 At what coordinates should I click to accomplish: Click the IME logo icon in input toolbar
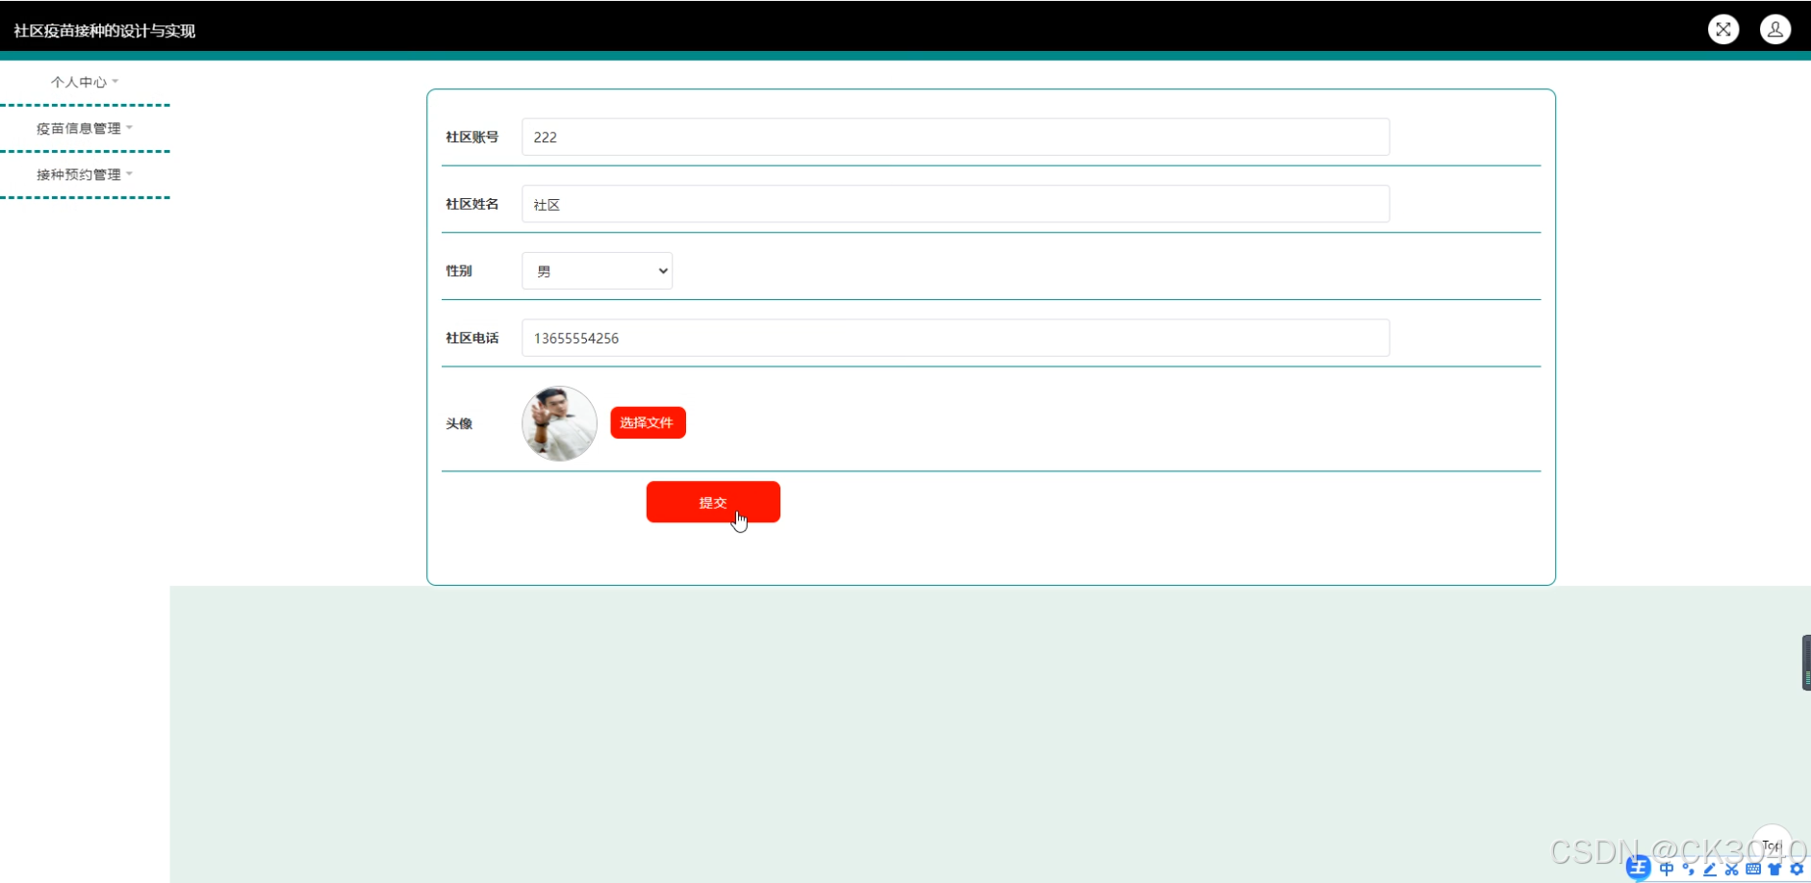pos(1638,869)
